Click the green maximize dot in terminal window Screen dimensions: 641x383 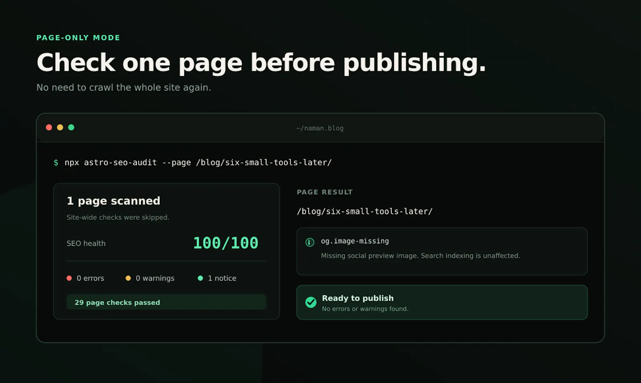tap(71, 127)
